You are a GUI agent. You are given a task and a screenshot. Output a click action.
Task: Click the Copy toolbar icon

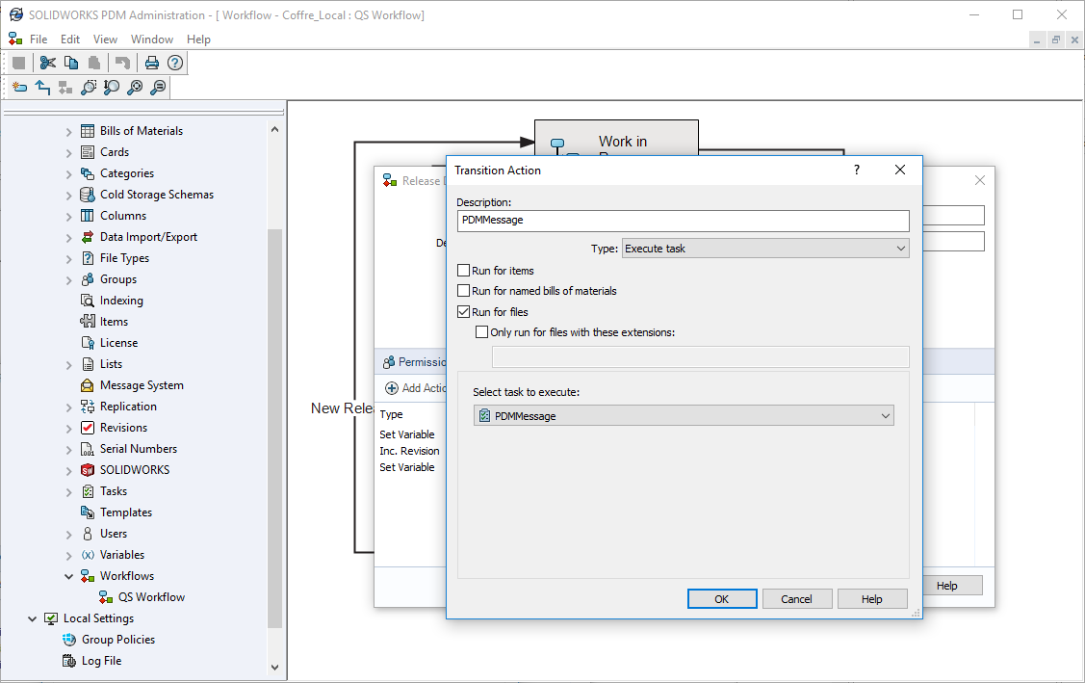71,63
